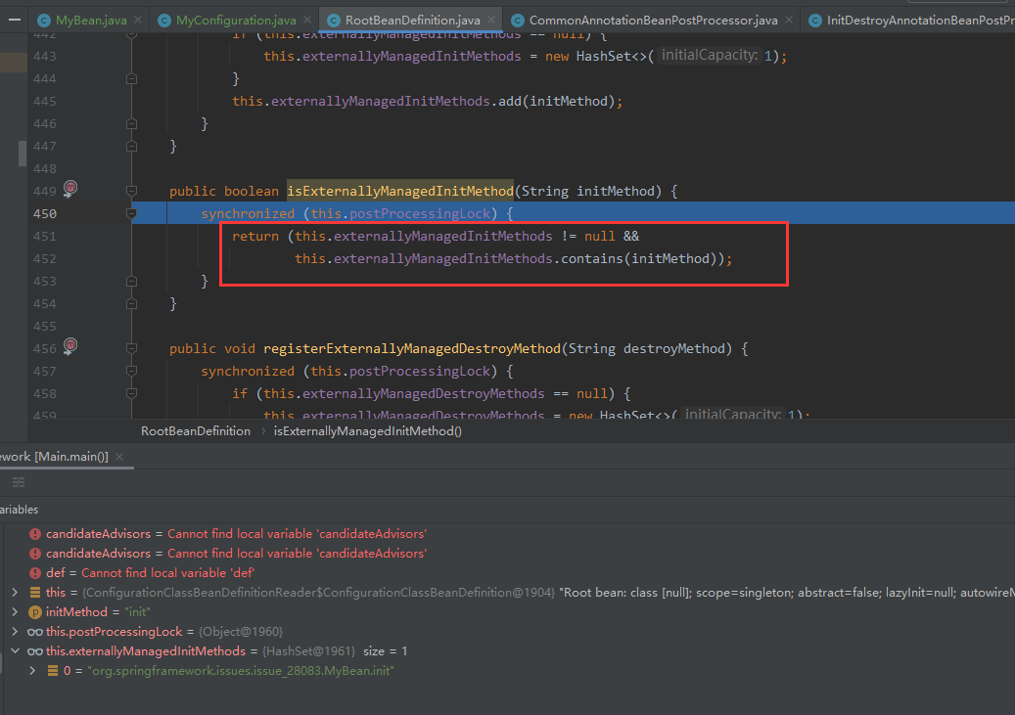The width and height of the screenshot is (1015, 715).
Task: Toggle method breakpoint on line 456
Action: point(69,346)
